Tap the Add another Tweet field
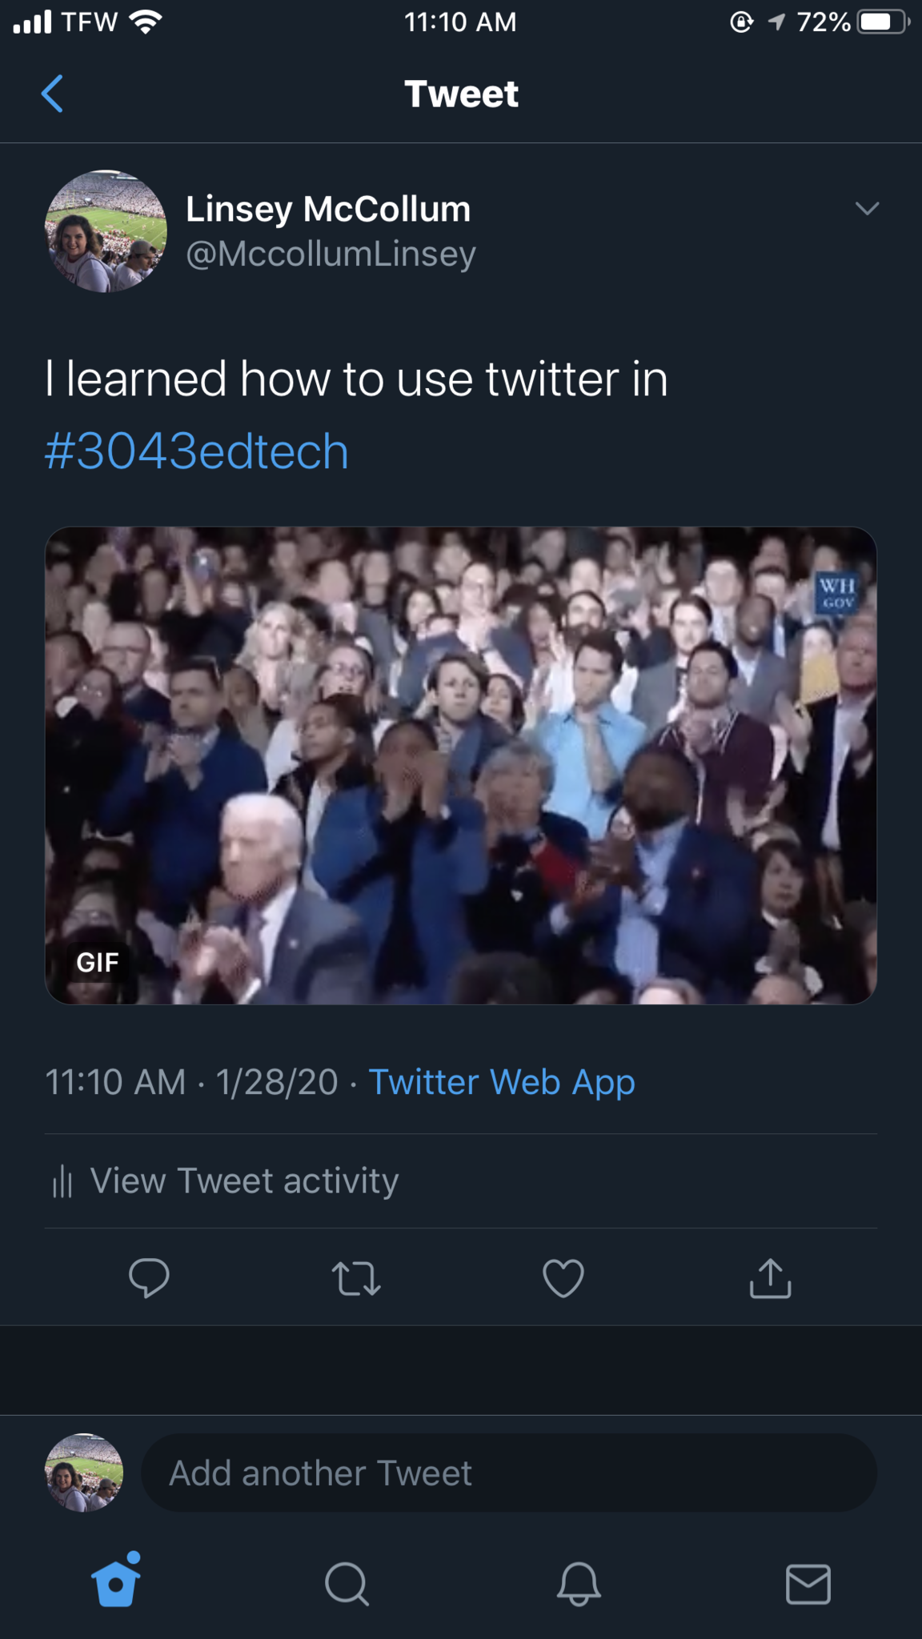The image size is (922, 1639). click(x=509, y=1473)
